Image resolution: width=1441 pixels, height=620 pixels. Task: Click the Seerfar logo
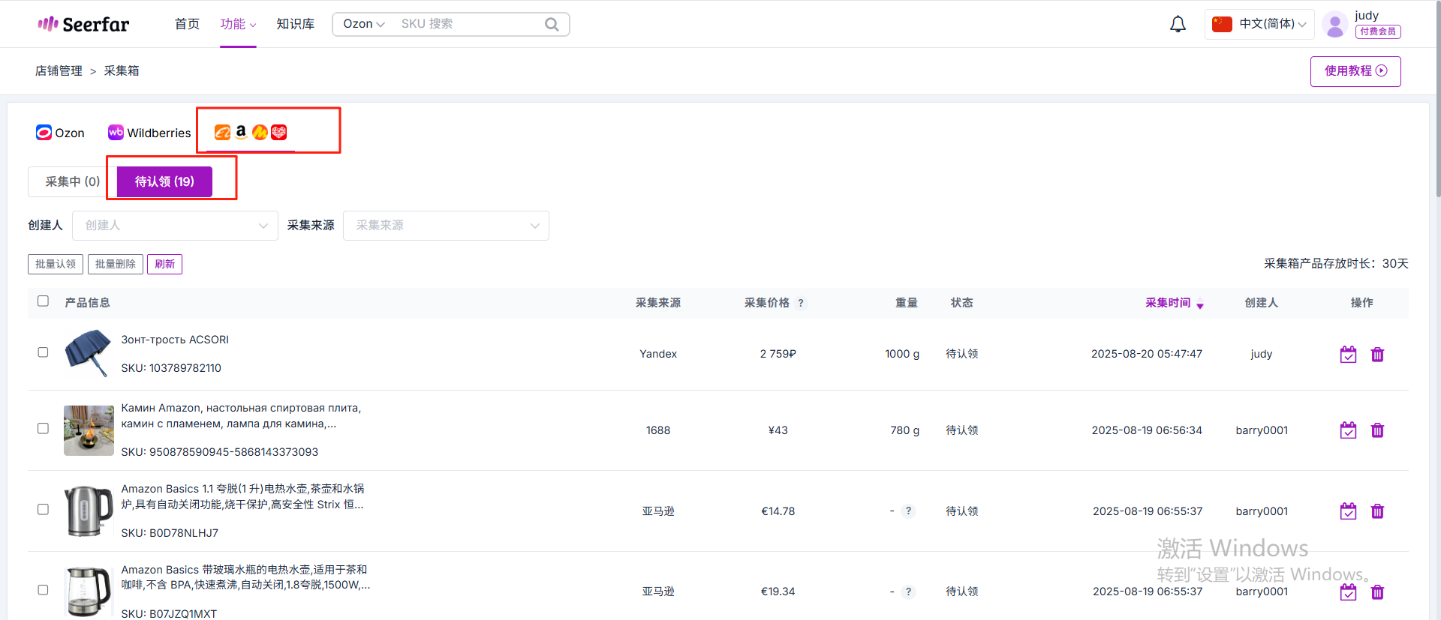(x=83, y=24)
